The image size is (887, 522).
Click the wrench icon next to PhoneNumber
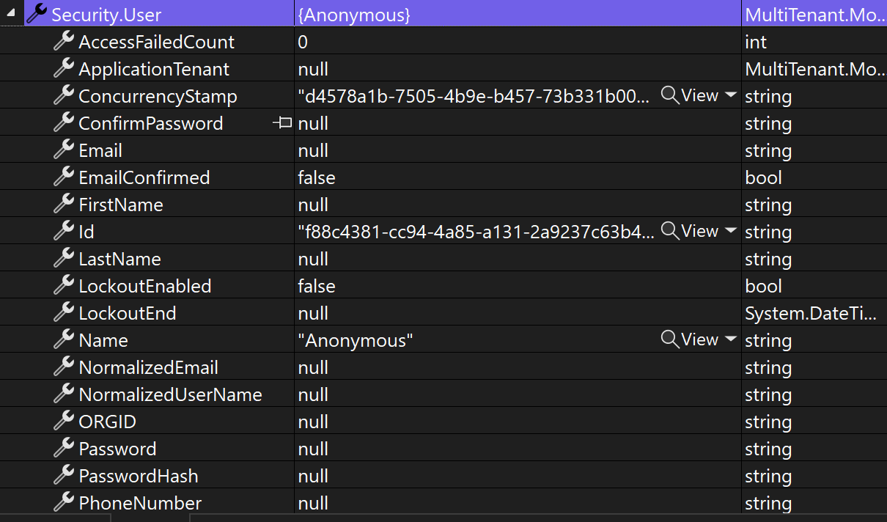(65, 502)
